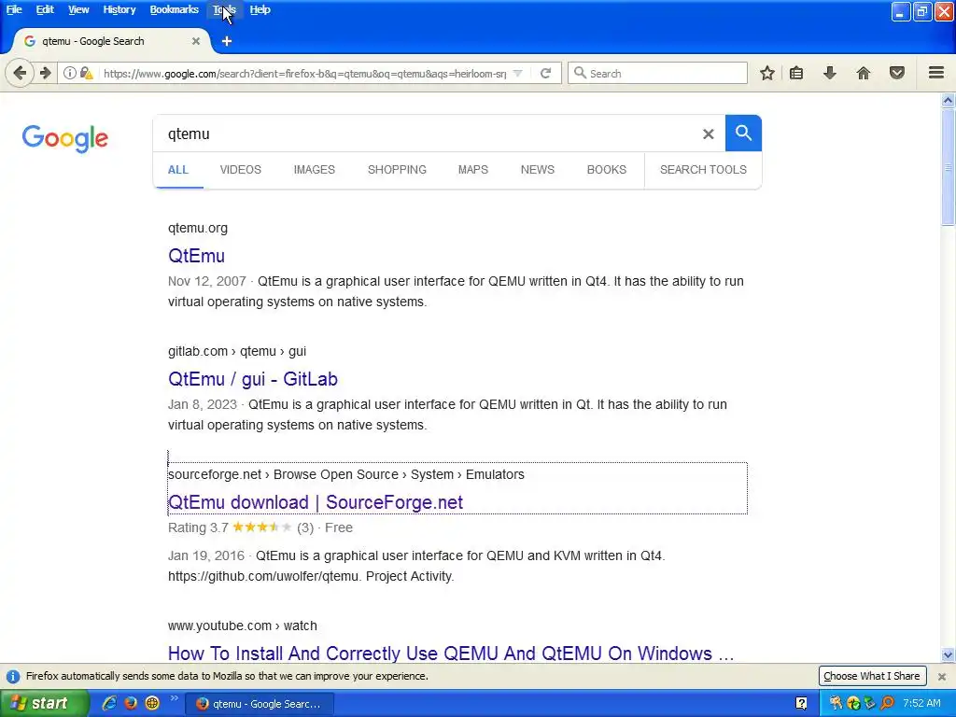Click the scrollbar up arrow
Screen dimensions: 956x717
pyautogui.click(x=948, y=100)
